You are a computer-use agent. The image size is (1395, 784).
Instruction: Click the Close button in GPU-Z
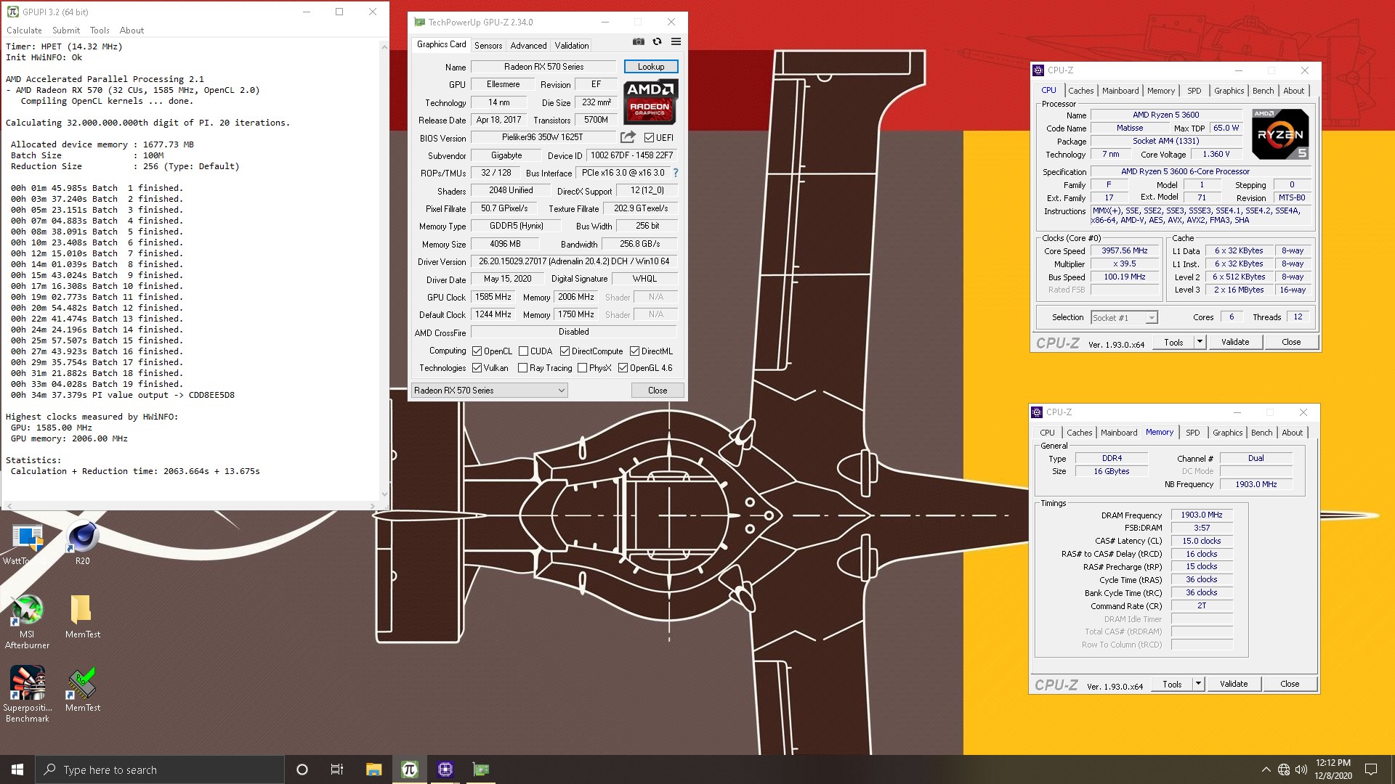tap(658, 391)
